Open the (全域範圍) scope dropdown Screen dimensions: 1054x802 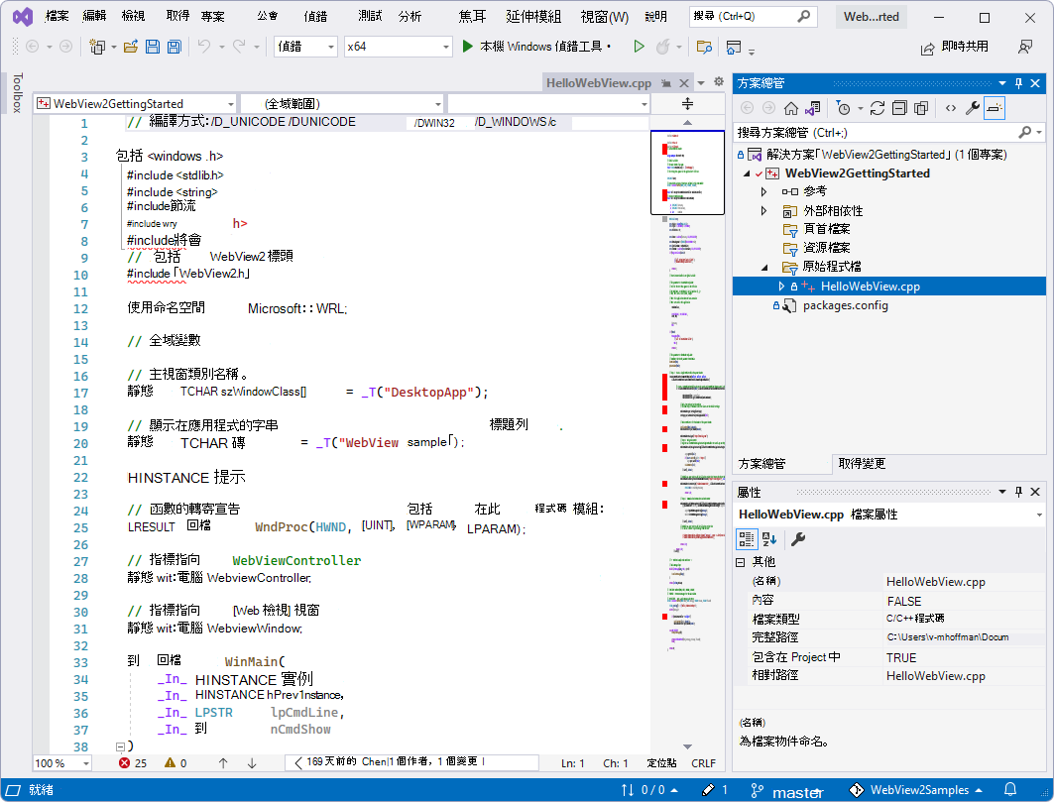342,102
